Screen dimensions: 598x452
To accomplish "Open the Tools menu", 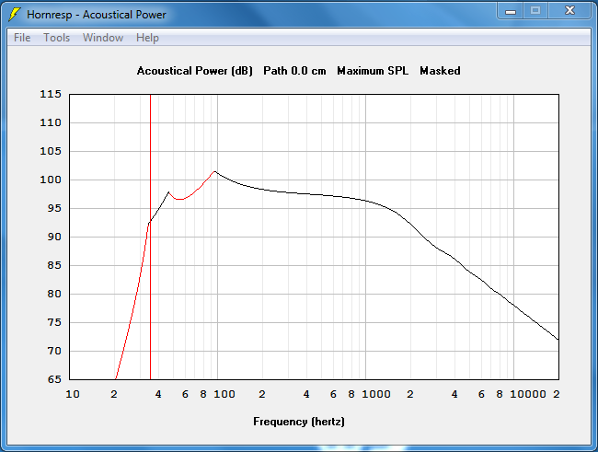I will click(56, 38).
